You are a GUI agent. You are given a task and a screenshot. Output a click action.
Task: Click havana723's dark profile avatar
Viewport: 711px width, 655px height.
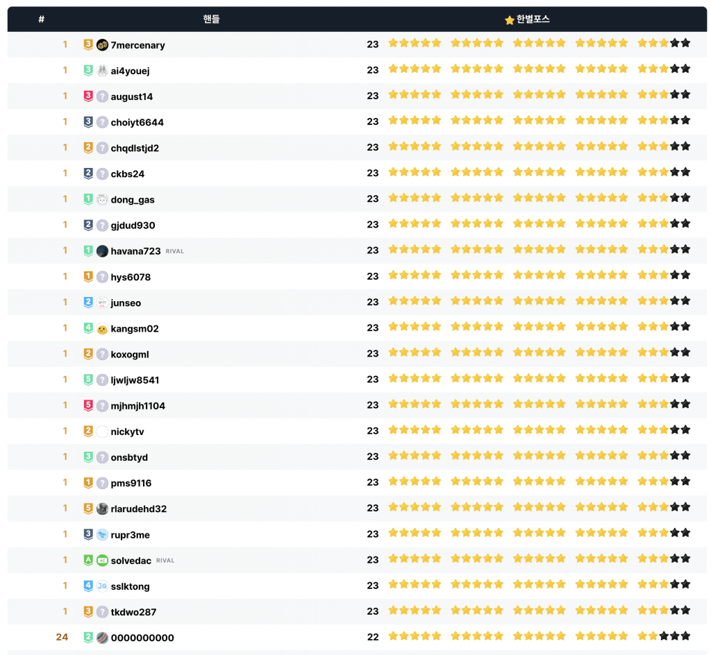coord(102,251)
